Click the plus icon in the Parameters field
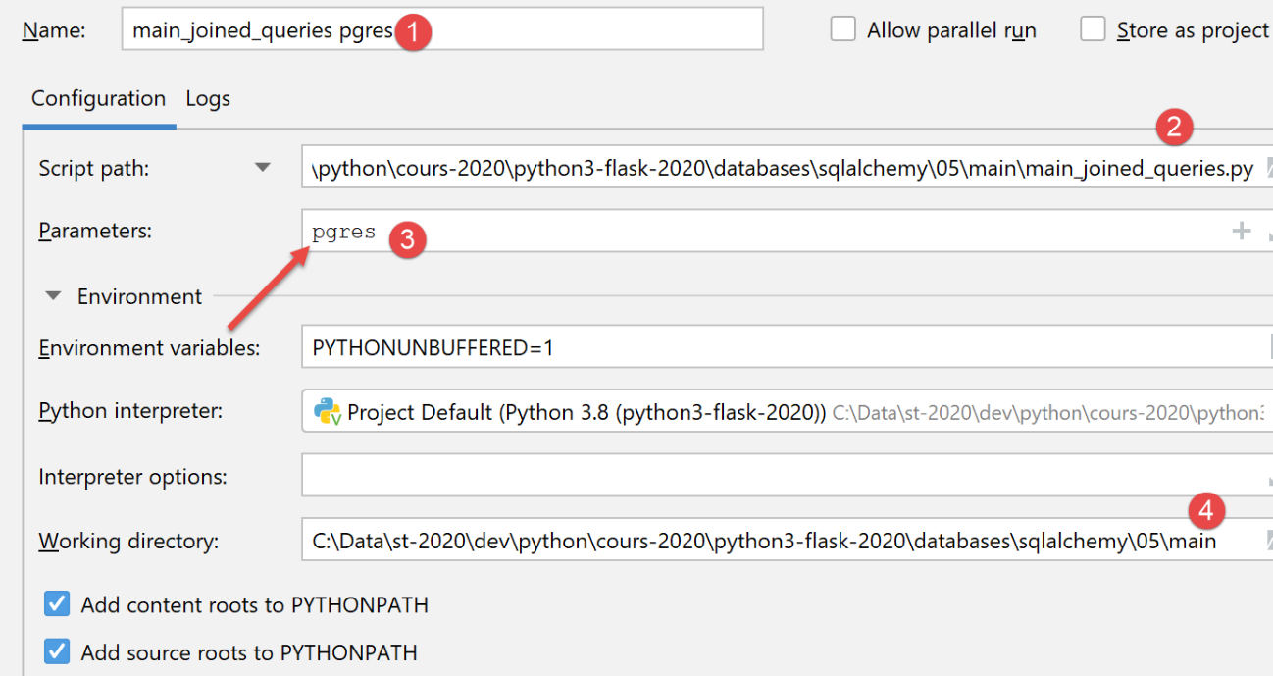 click(1242, 231)
